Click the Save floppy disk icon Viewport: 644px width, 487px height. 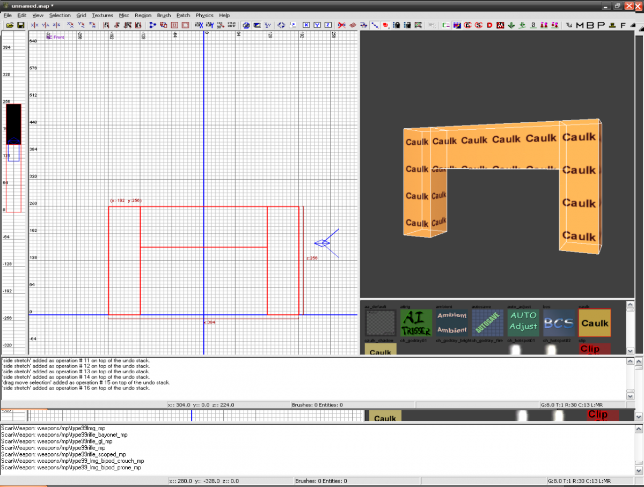tap(20, 25)
